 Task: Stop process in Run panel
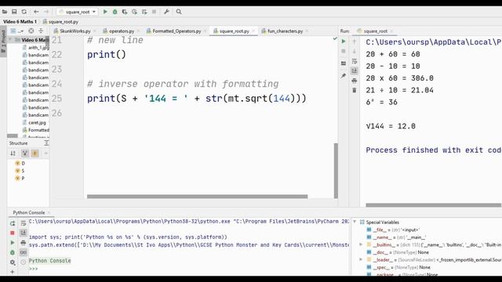click(x=344, y=51)
